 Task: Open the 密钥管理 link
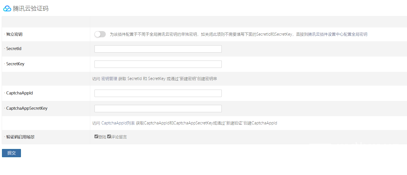[109, 79]
